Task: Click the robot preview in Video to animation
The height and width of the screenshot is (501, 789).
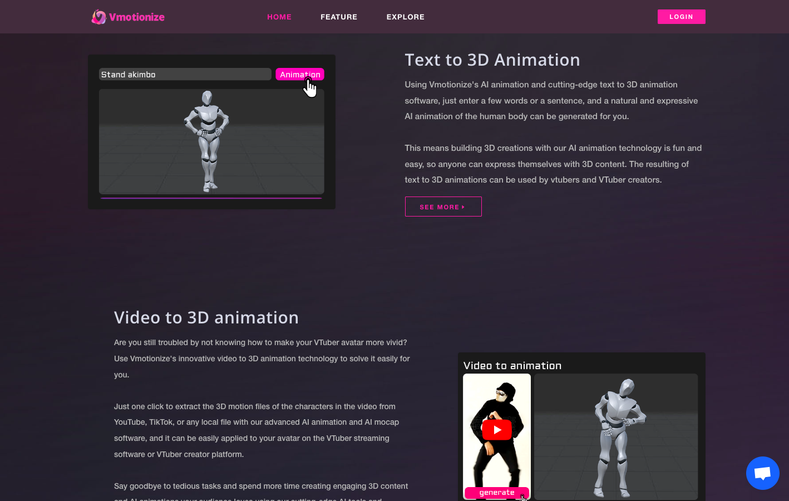Action: (616, 436)
